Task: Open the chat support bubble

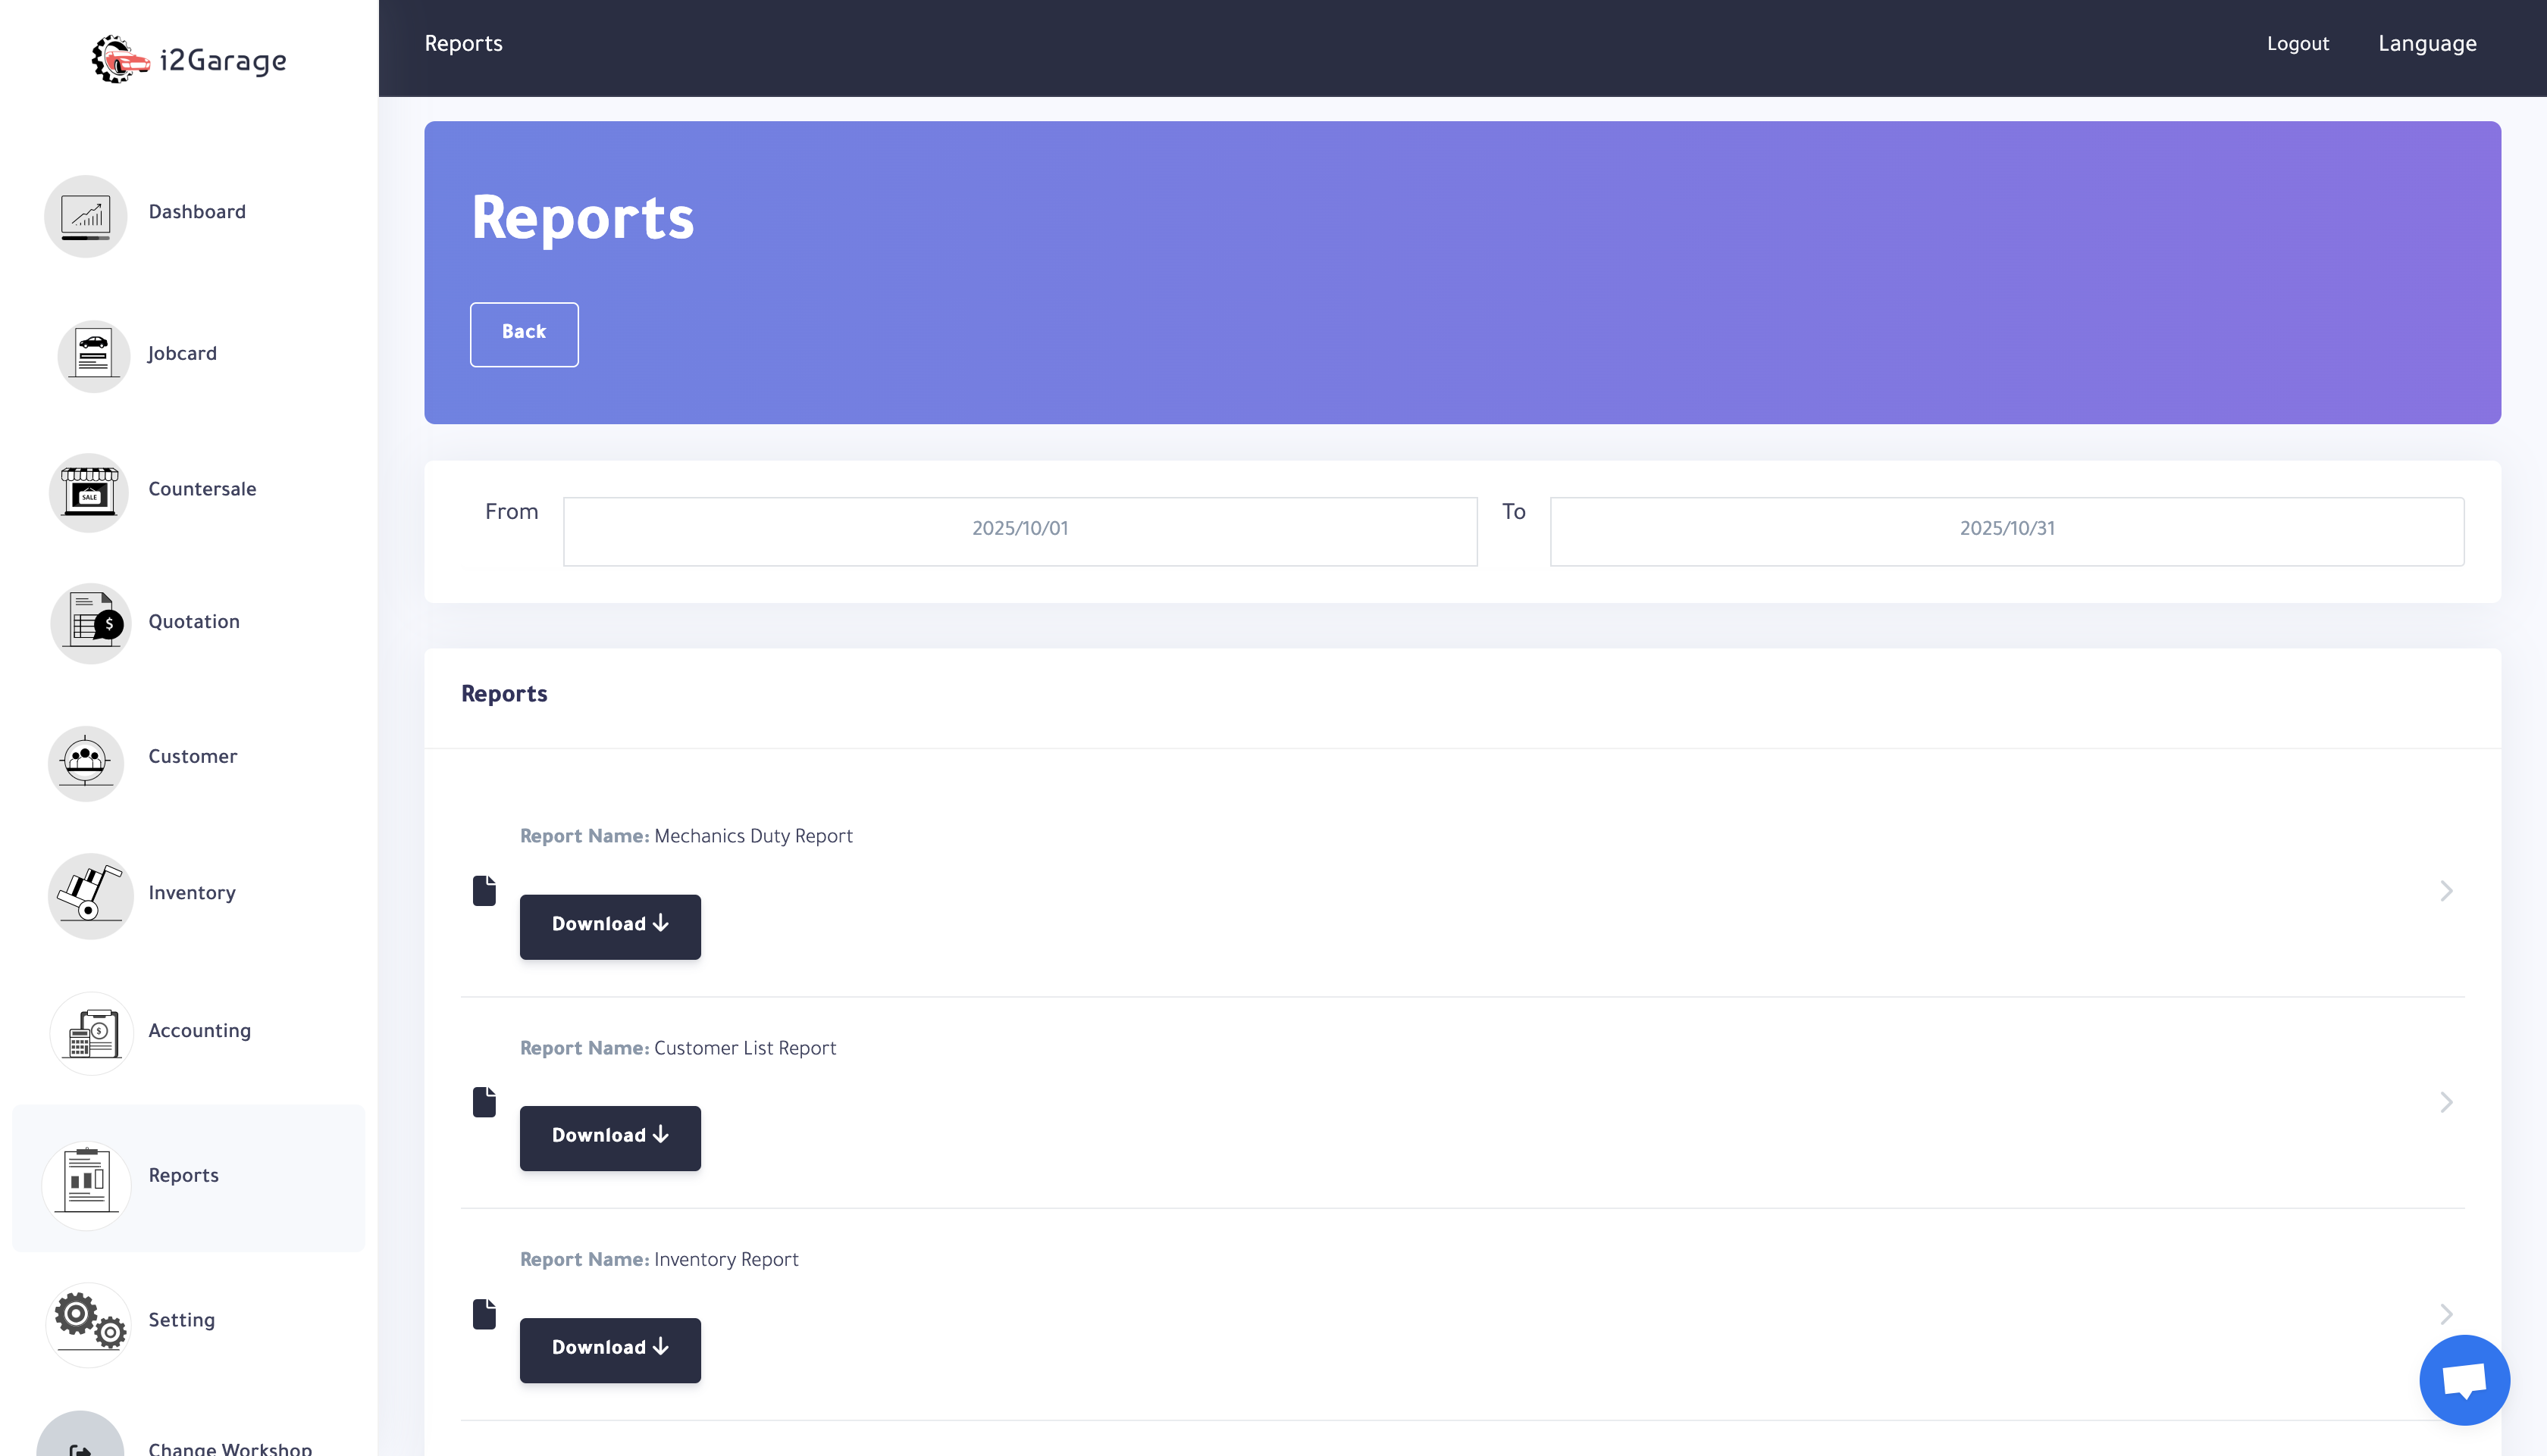Action: tap(2464, 1379)
